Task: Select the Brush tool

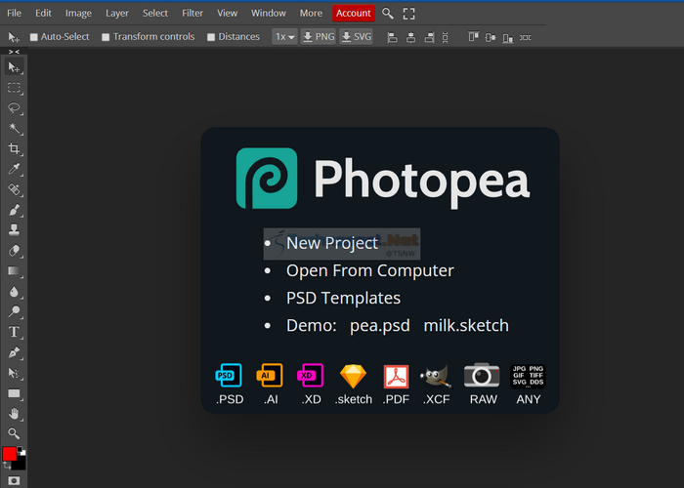Action: click(x=14, y=210)
